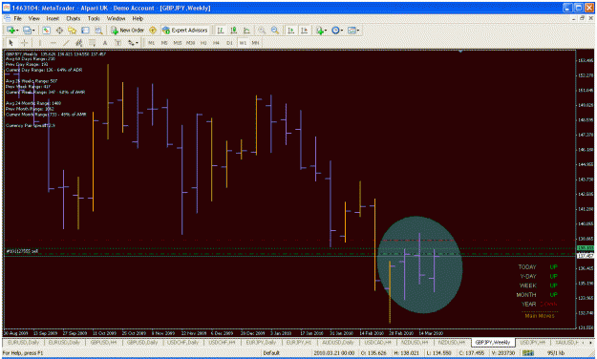Zoom out of the chart

[x=275, y=30]
